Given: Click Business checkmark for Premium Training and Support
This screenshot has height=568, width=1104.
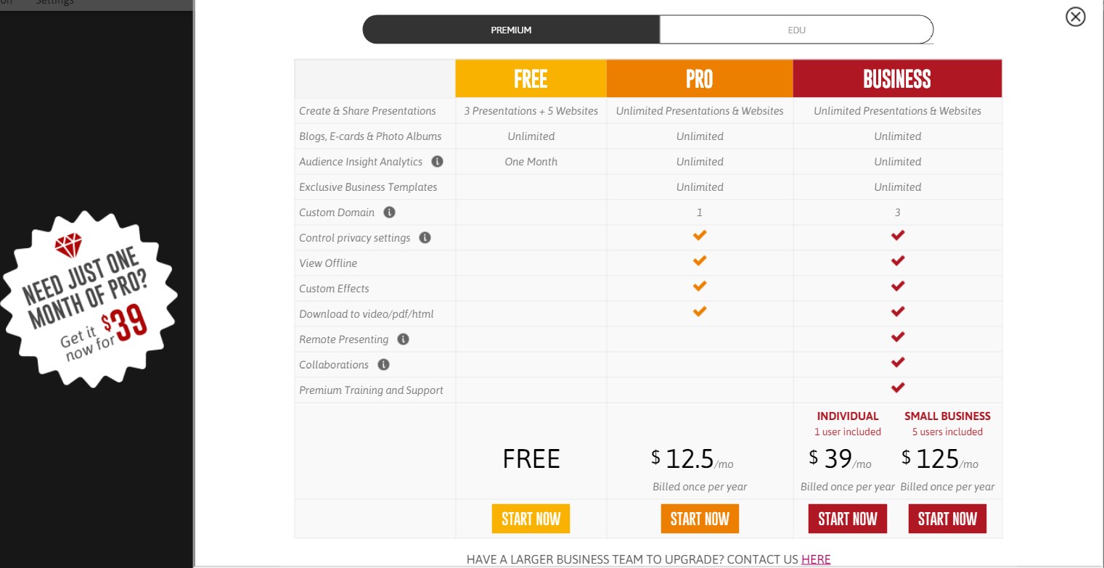Looking at the screenshot, I should 898,387.
